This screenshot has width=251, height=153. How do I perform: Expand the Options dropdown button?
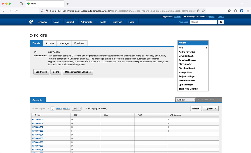pyautogui.click(x=210, y=109)
